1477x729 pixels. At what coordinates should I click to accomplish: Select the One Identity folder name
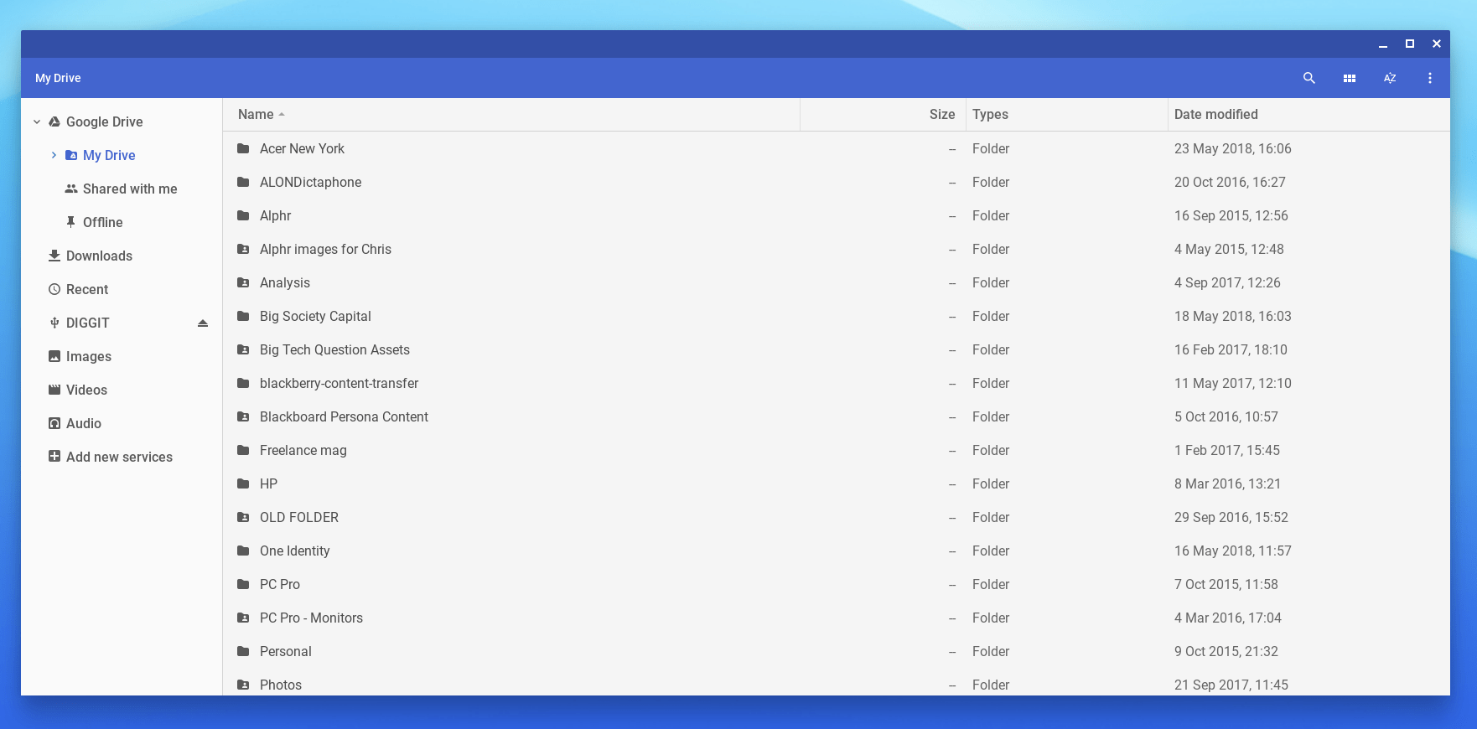(294, 551)
